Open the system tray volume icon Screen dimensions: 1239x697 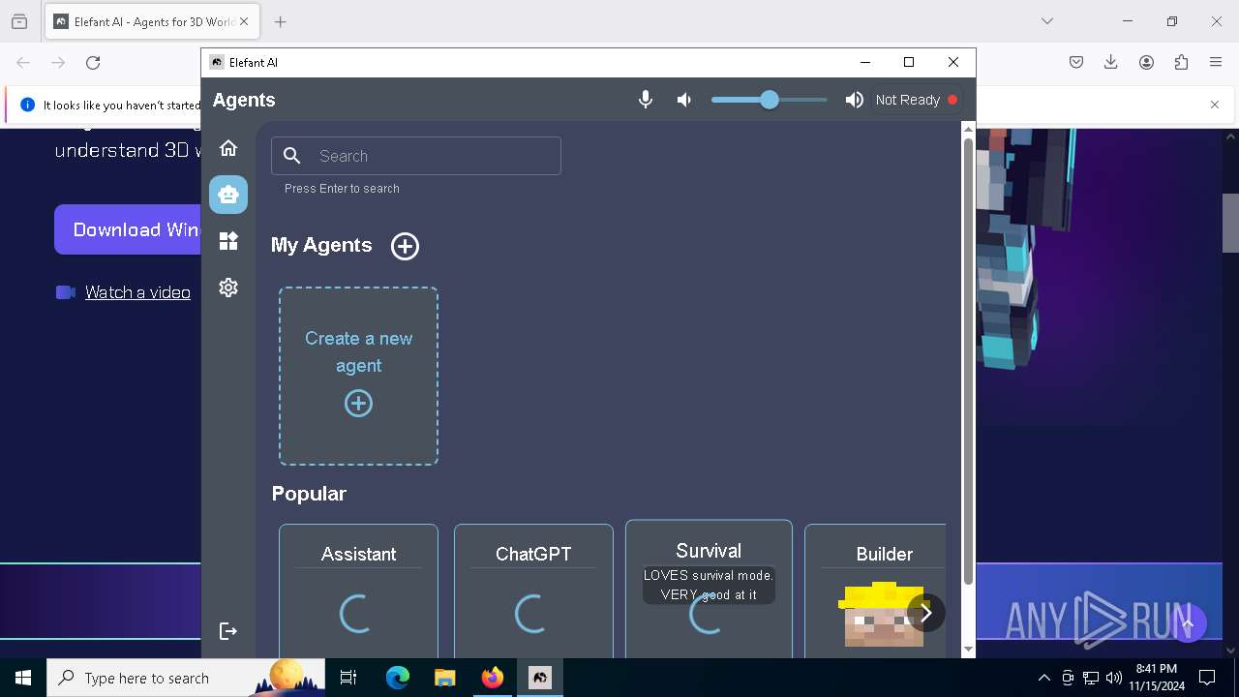(1114, 678)
